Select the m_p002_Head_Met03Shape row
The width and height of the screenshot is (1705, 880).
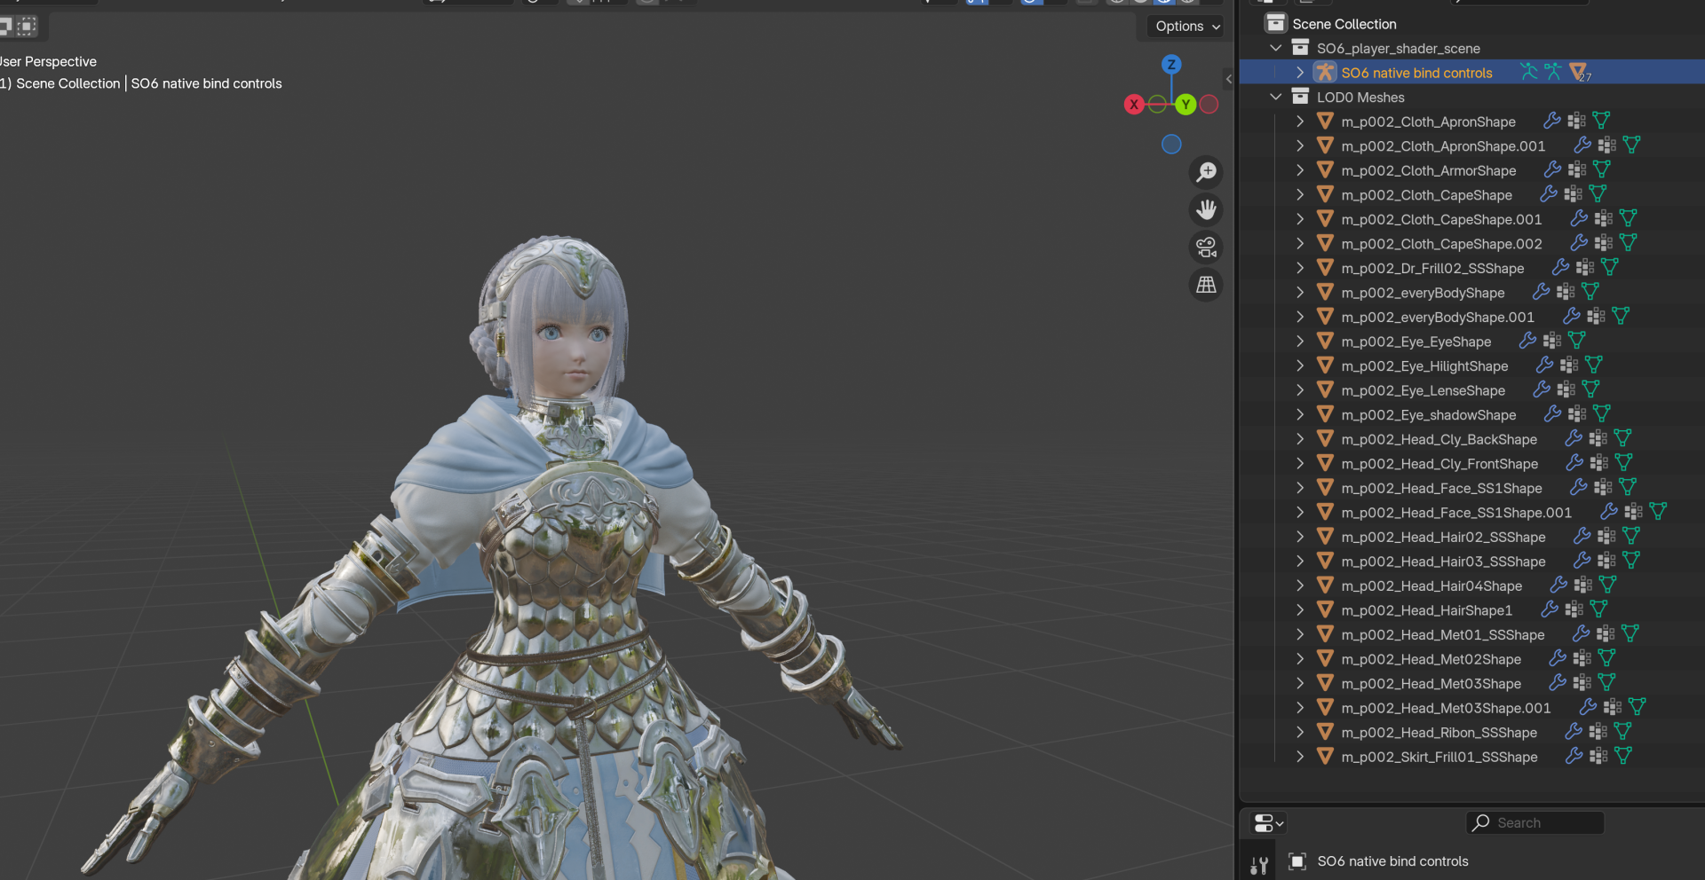point(1472,683)
